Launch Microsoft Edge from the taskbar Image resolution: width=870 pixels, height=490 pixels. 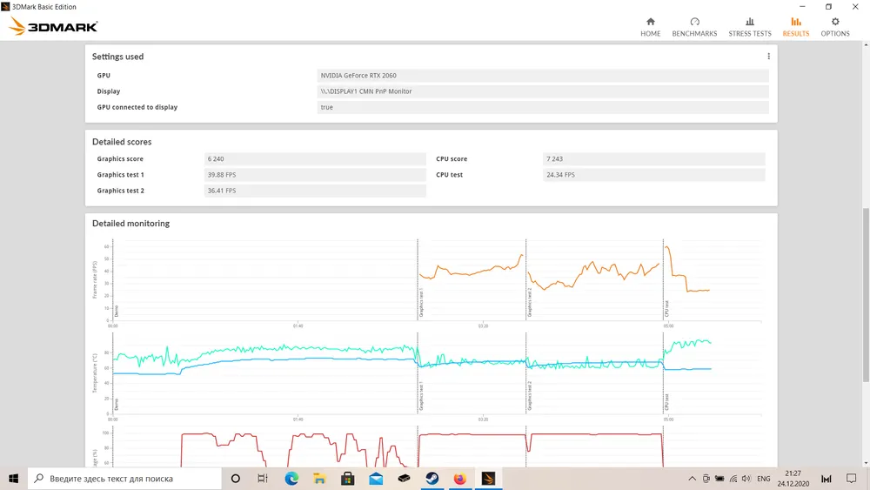[291, 478]
